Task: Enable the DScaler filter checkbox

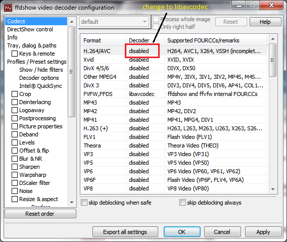Action: tap(15, 183)
